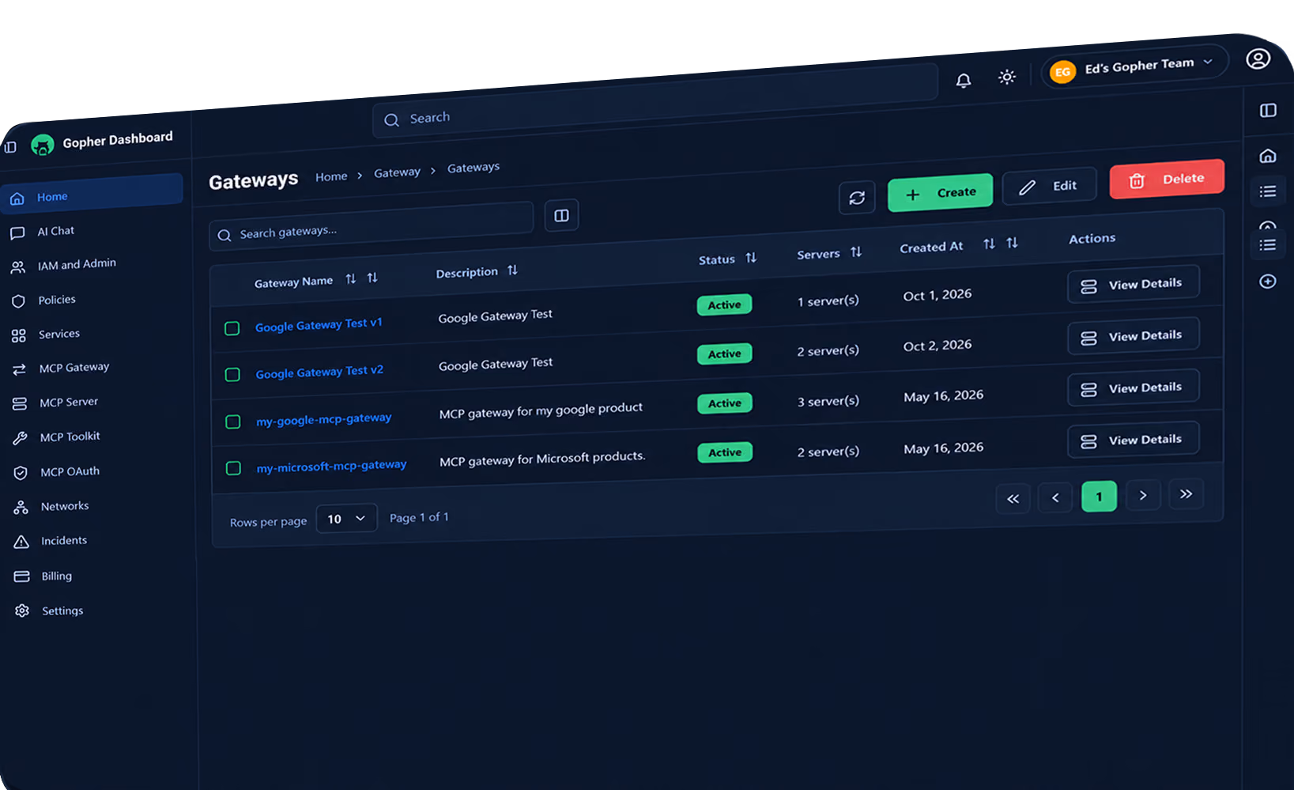Go to first page double-left arrow

(1013, 499)
